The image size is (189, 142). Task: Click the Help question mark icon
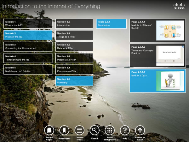pos(125,130)
